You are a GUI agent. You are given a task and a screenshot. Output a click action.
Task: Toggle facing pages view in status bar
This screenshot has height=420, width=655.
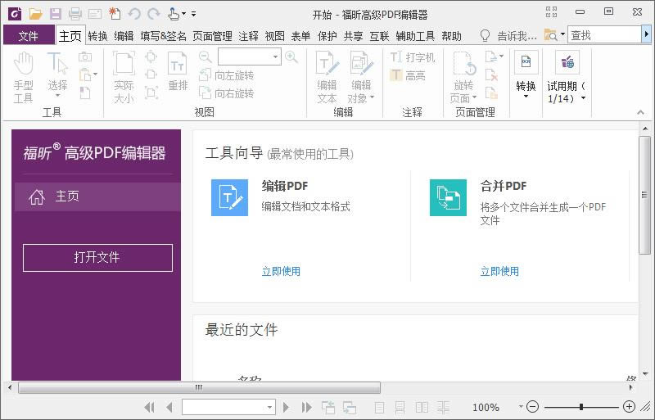[422, 408]
